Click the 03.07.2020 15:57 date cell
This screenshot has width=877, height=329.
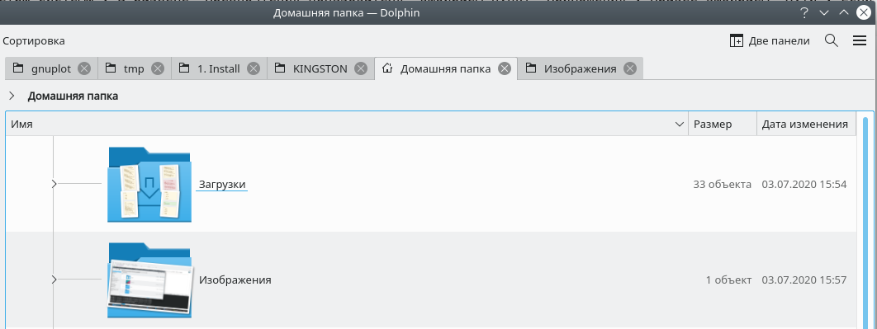(804, 280)
